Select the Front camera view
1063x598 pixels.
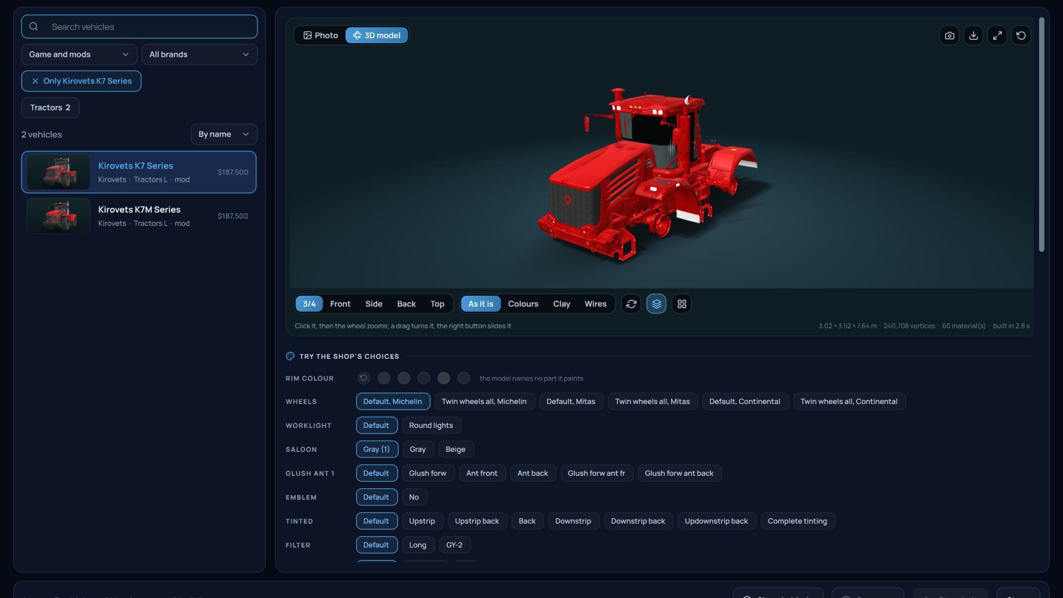(340, 304)
